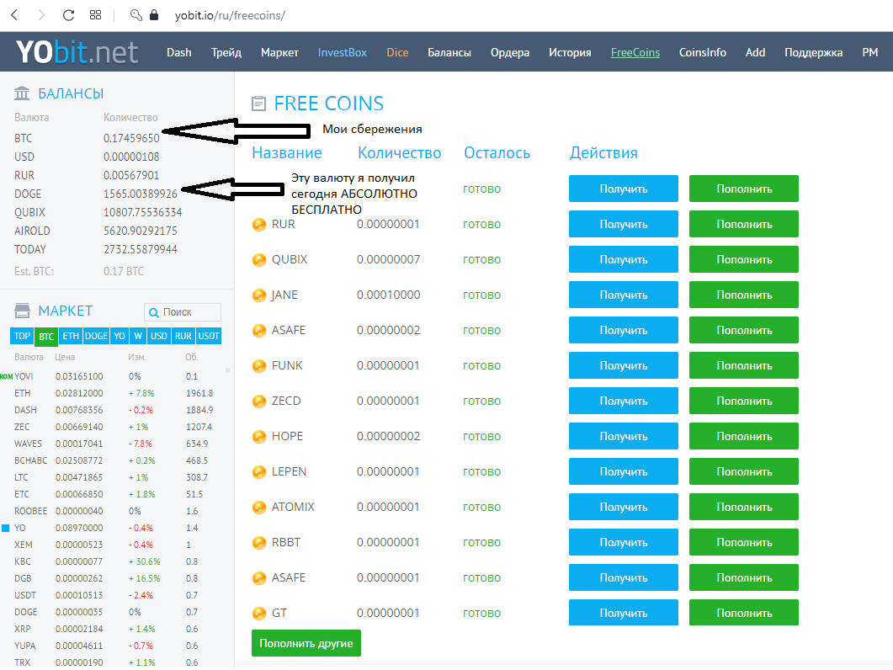Open Dice in the top menu
Image resolution: width=893 pixels, height=670 pixels.
click(397, 52)
